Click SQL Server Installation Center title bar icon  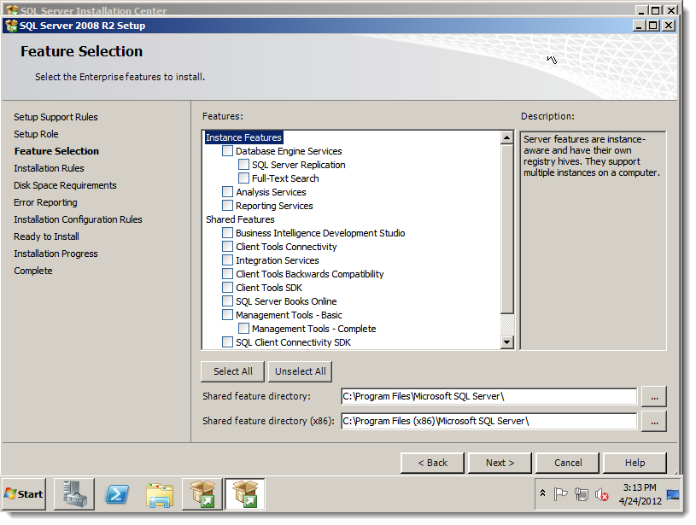click(x=12, y=9)
